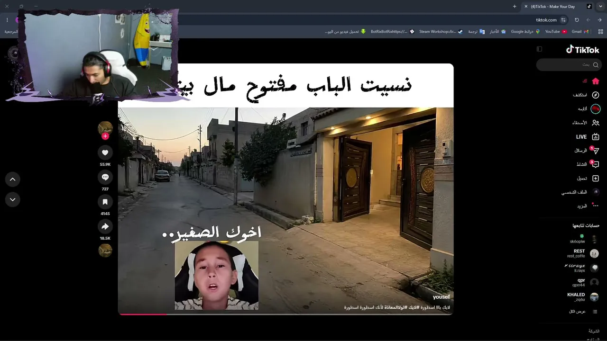This screenshot has width=607, height=341.
Task: Go back using the browser arrow
Action: [588, 20]
